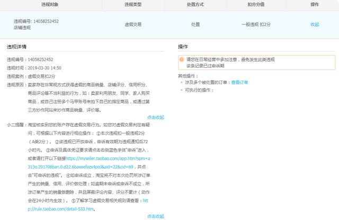Click the 操作 table column header
Screen dimensions: 339x220
(315, 4)
